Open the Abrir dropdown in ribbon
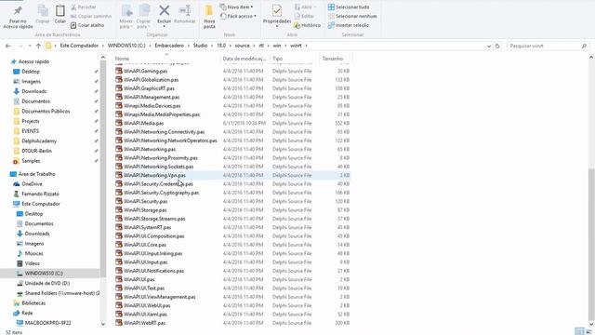This screenshot has height=335, width=595. tap(305, 7)
